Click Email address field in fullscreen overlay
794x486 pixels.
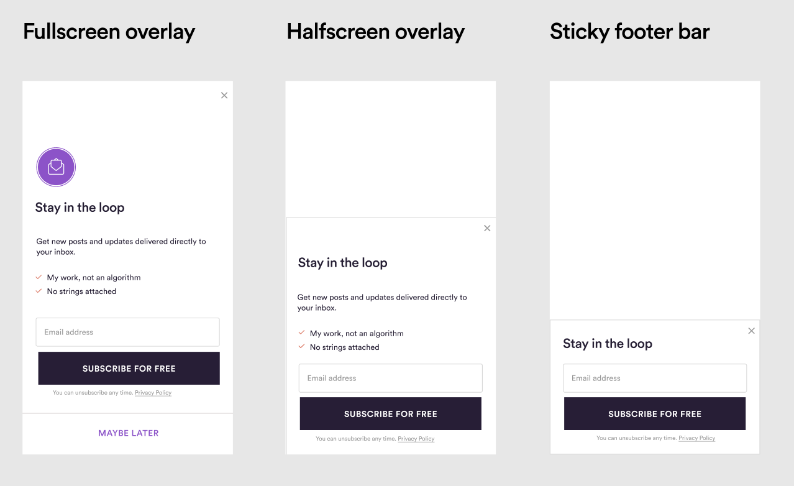[128, 332]
